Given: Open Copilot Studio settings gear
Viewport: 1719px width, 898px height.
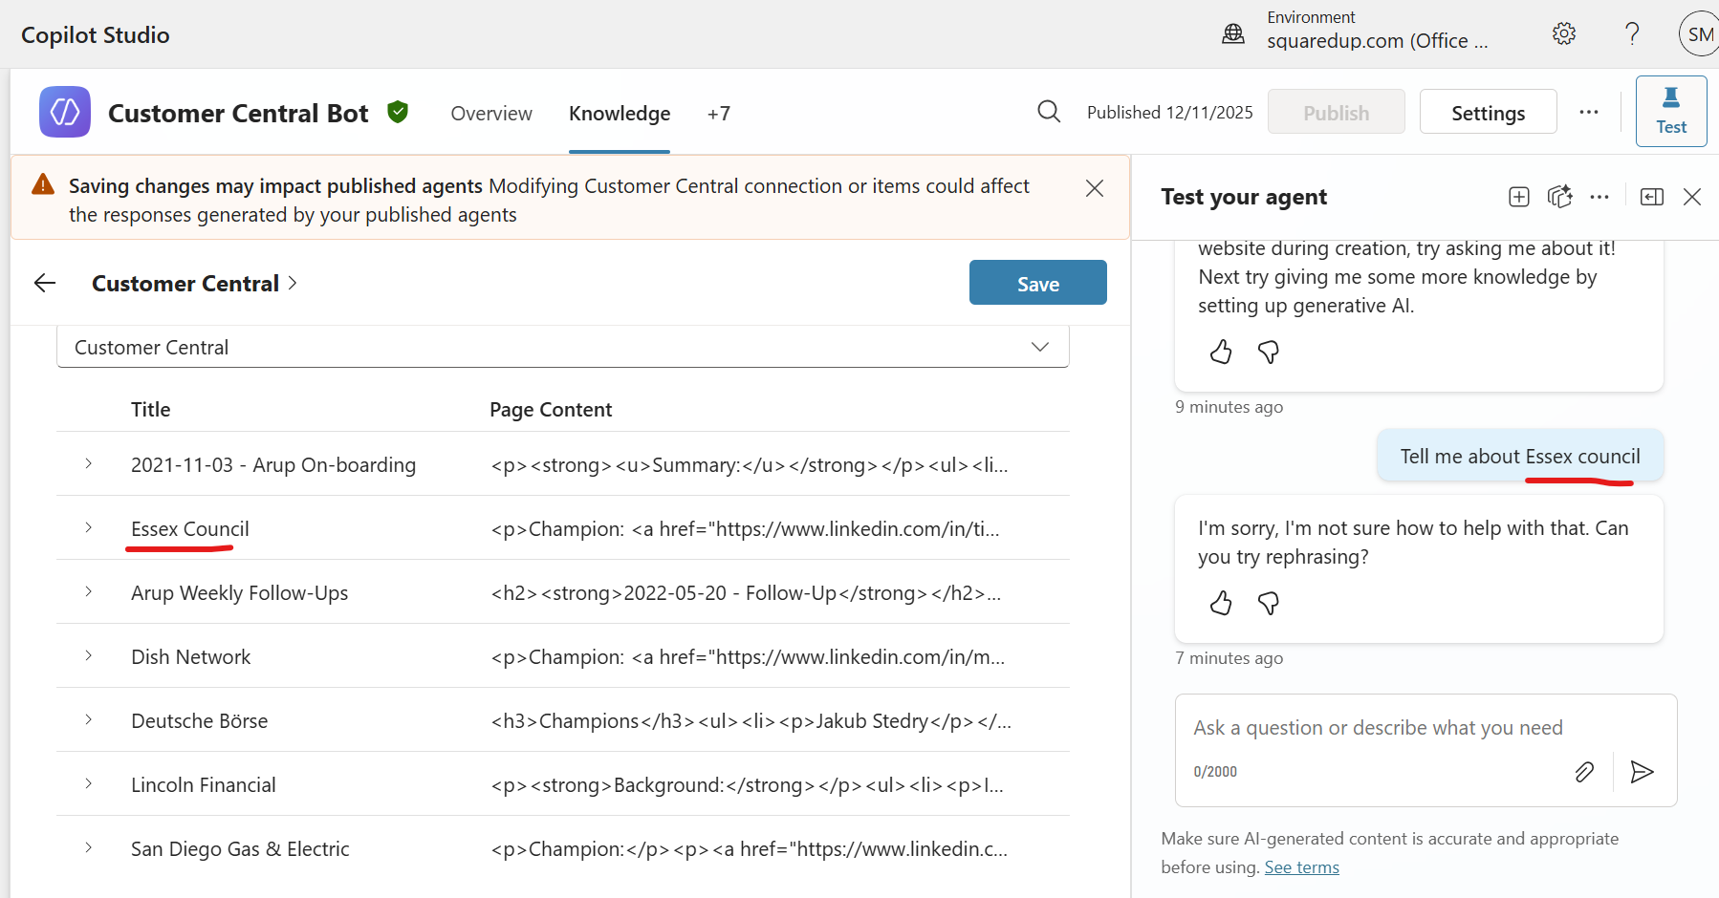Looking at the screenshot, I should coord(1564,32).
